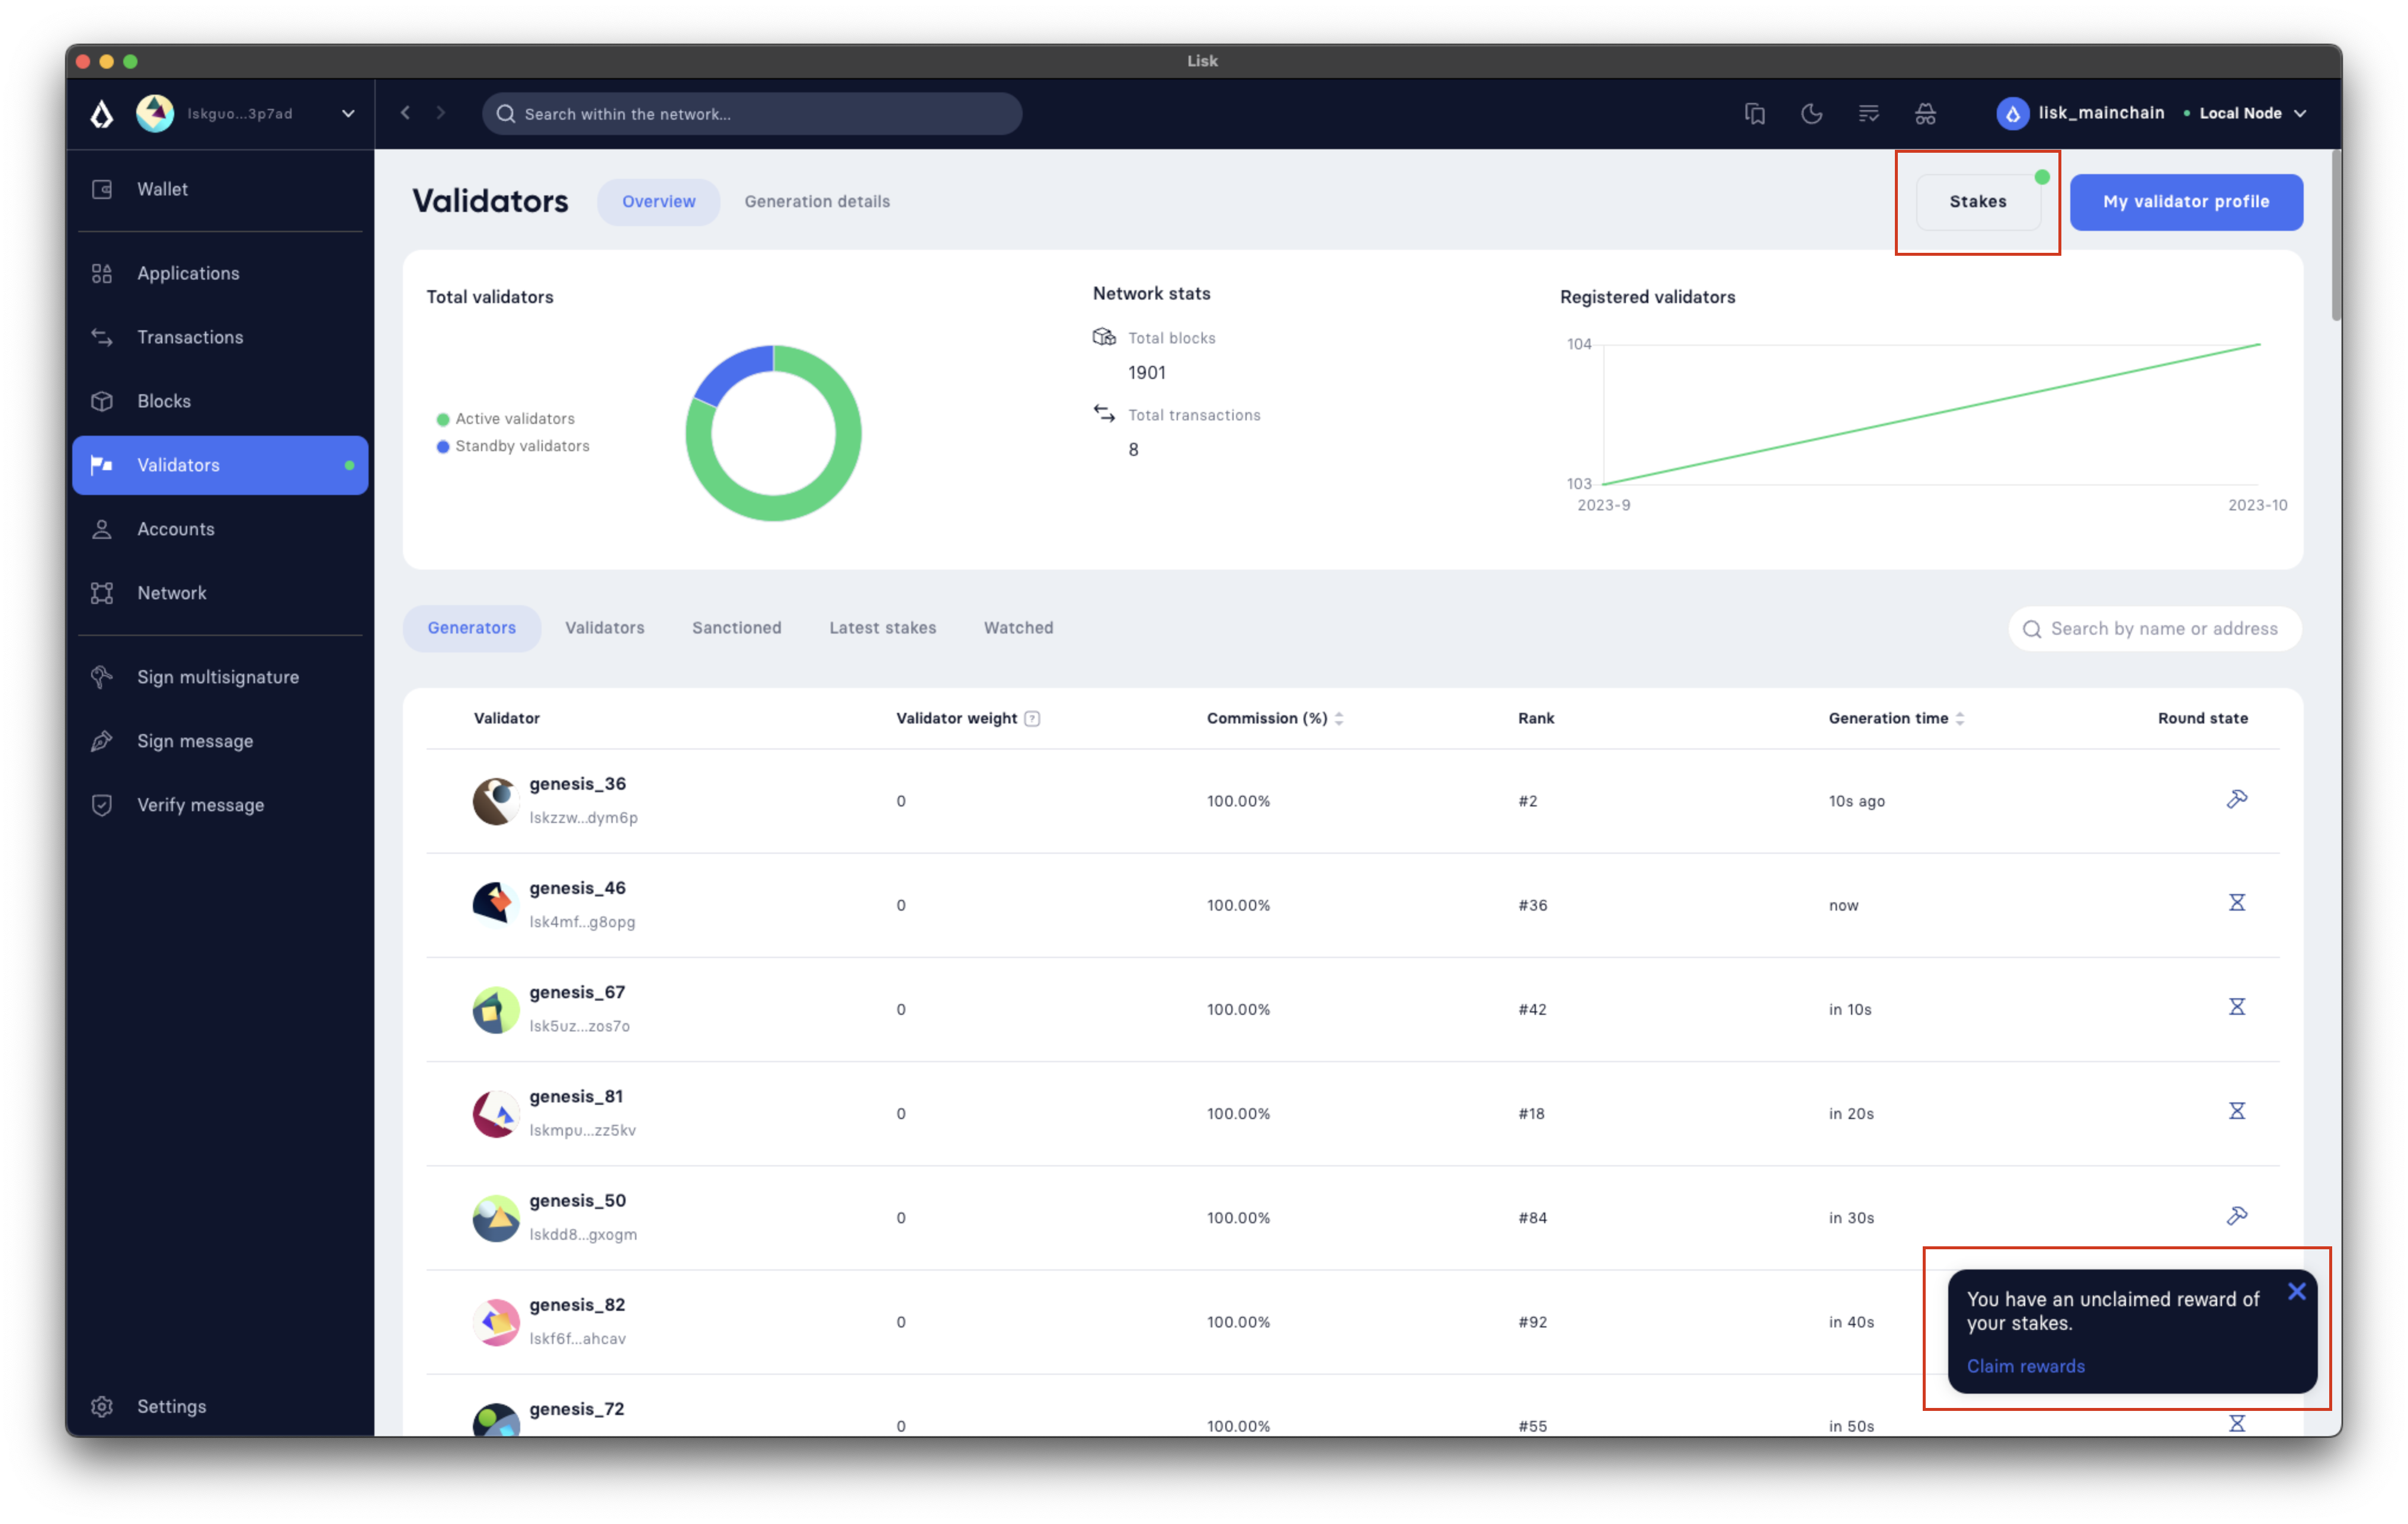Image resolution: width=2408 pixels, height=1524 pixels.
Task: Click genesis_46 awaiting hourglass icon
Action: [2237, 902]
